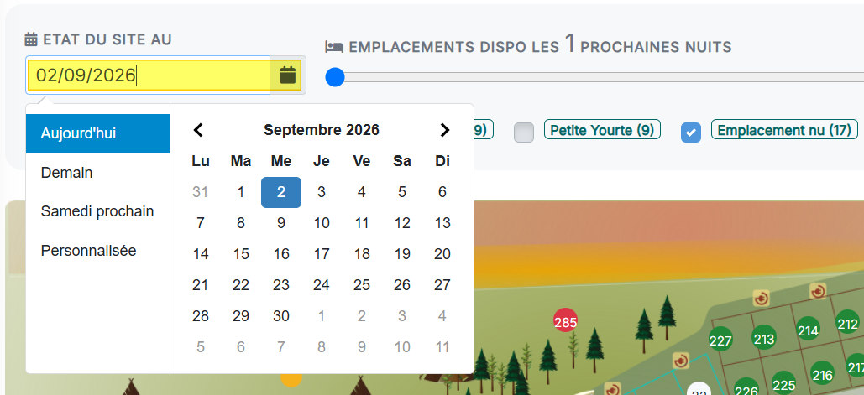Screen dimensions: 864x395
Task: Toggle the Petite Yourte checkbox
Action: coord(523,132)
